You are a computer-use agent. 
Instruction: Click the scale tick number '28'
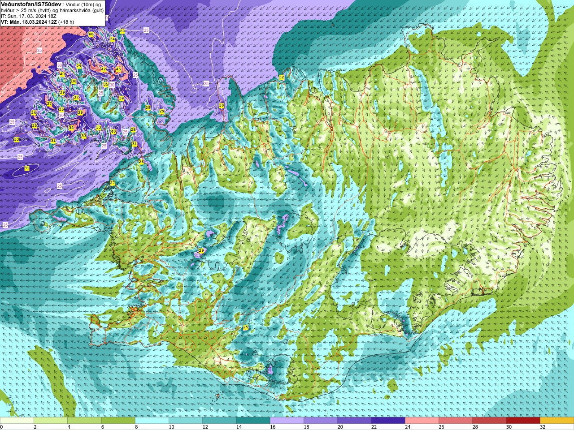[x=475, y=427]
